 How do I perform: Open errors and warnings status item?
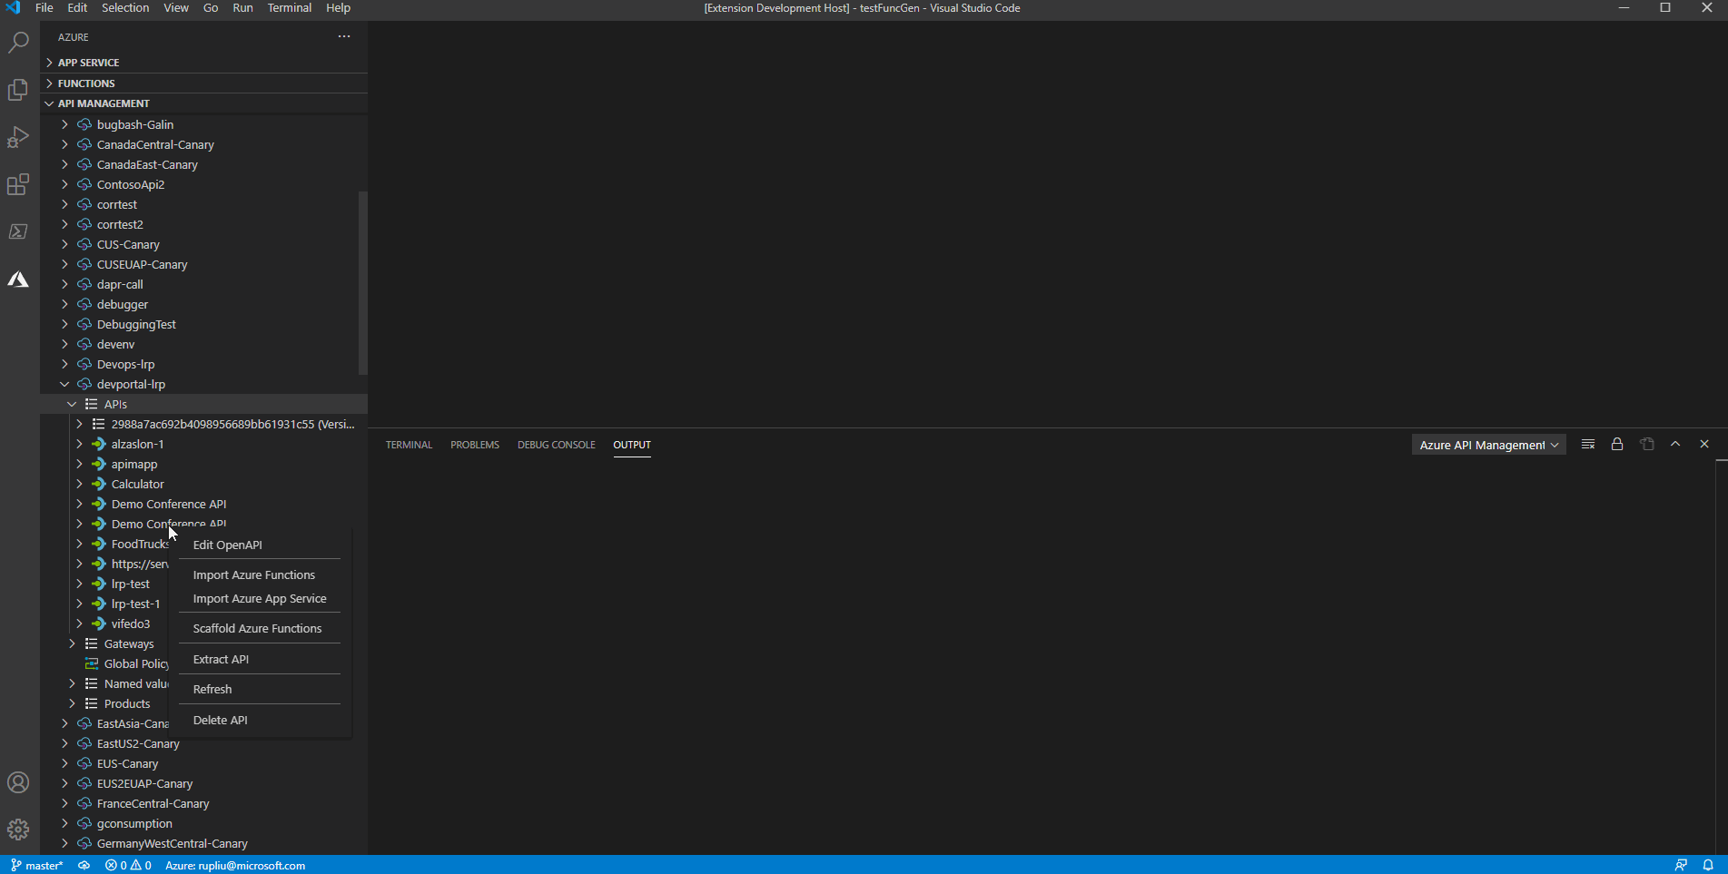[x=128, y=865]
